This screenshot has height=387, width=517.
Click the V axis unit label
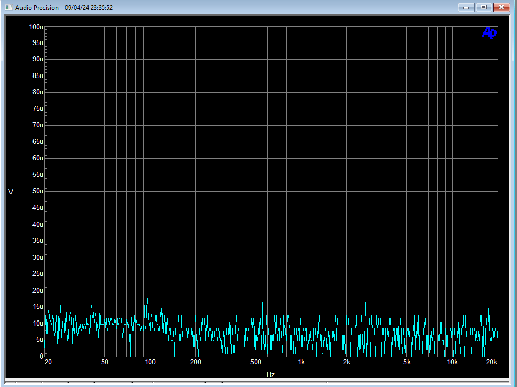pyautogui.click(x=10, y=192)
